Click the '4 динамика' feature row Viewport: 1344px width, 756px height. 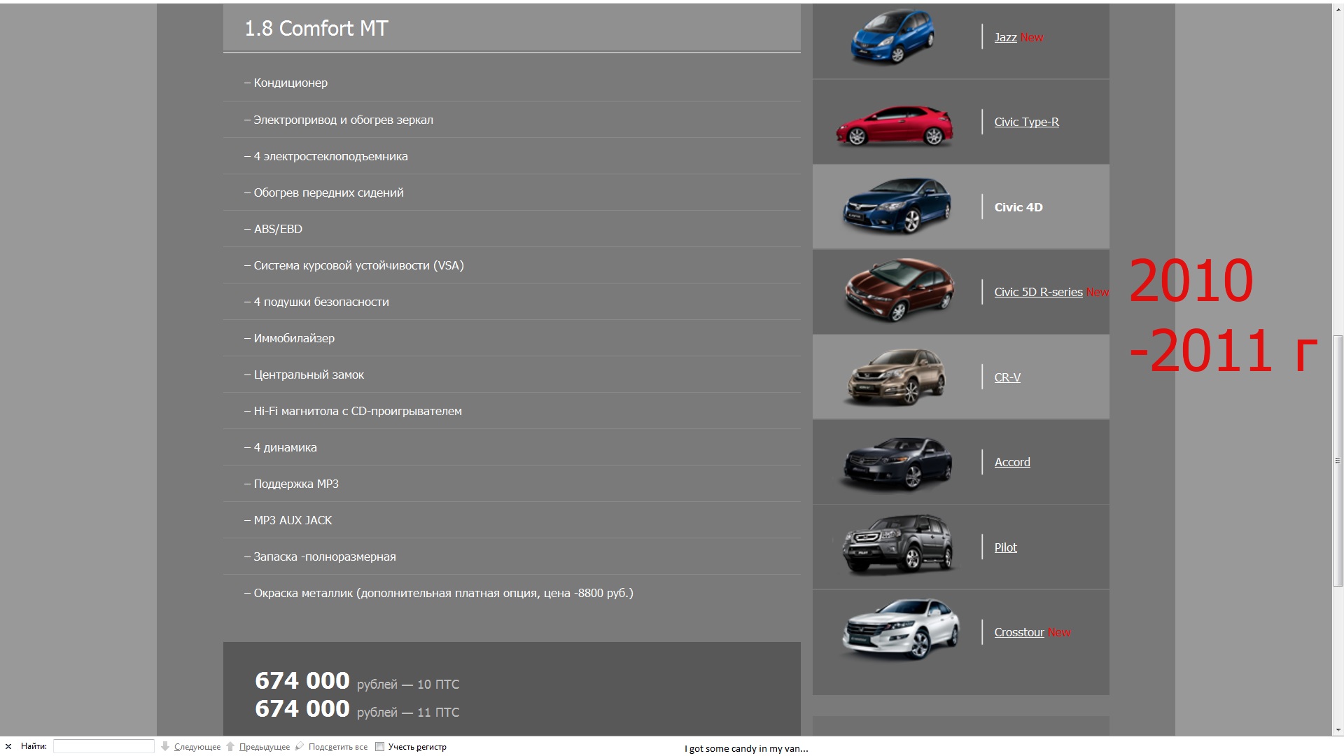[512, 447]
